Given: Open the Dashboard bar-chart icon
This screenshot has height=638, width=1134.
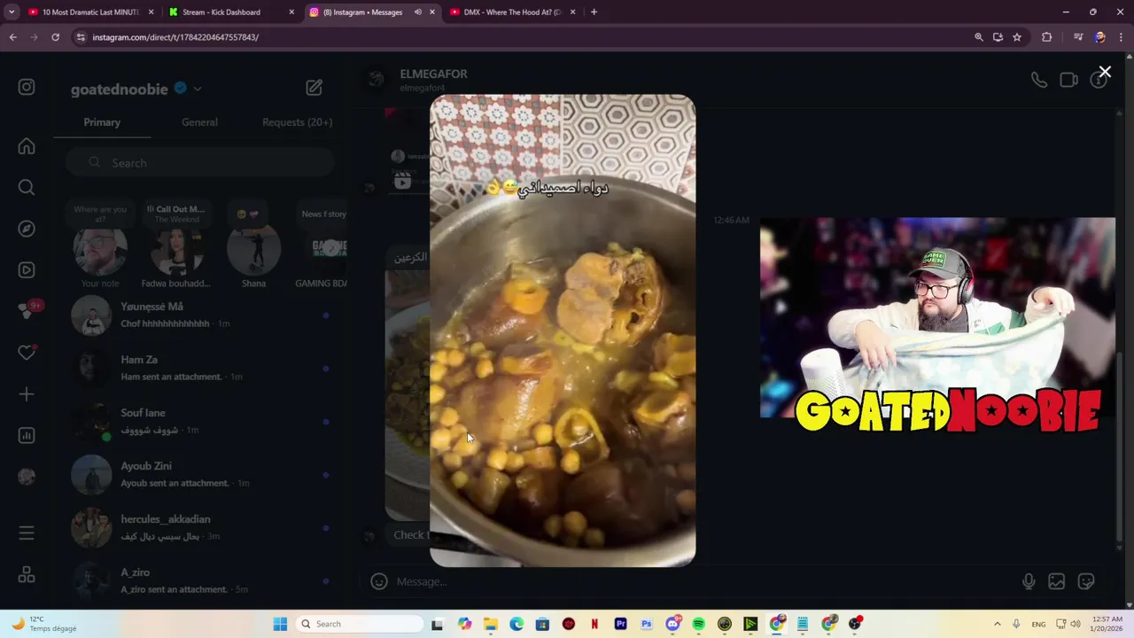Looking at the screenshot, I should 27,435.
